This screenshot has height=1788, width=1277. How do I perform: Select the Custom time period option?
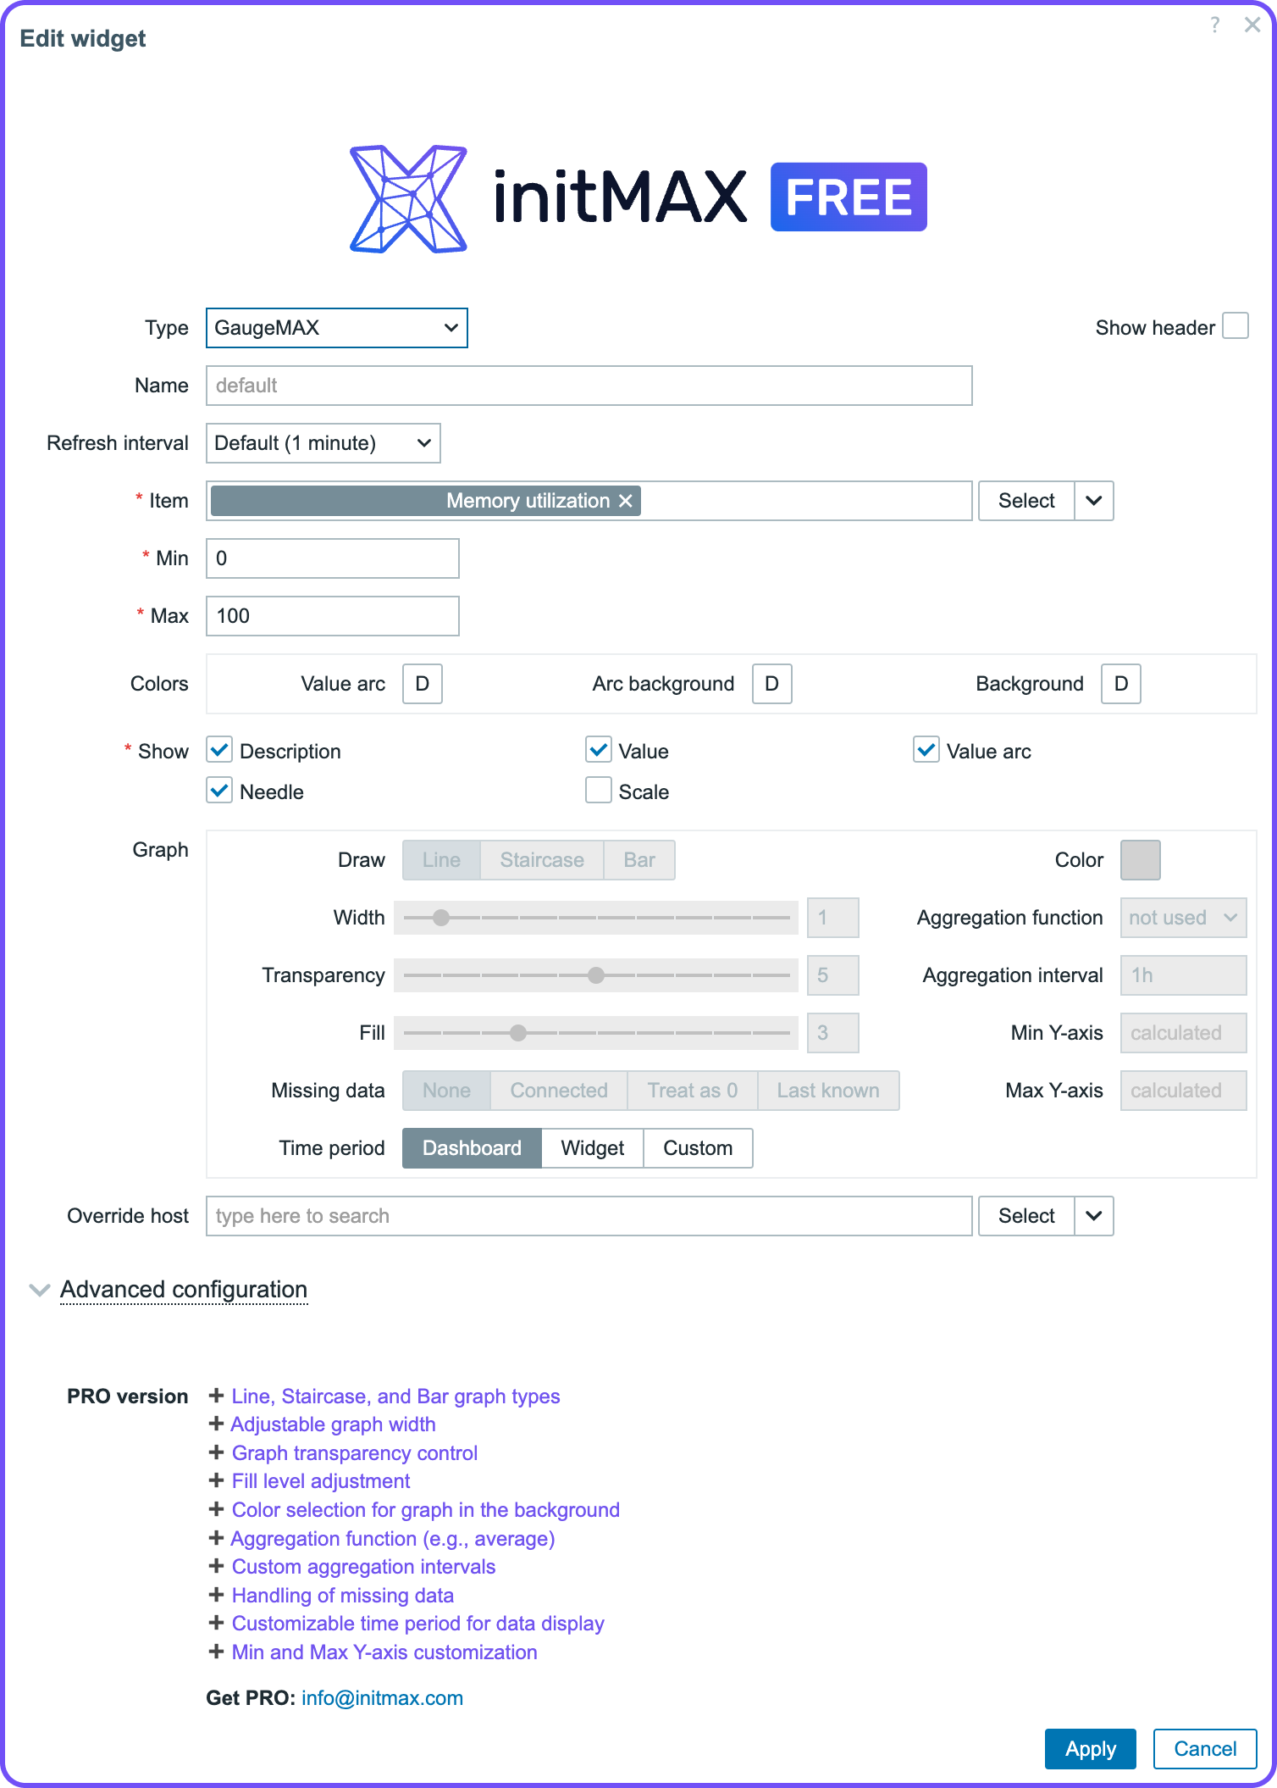[697, 1148]
